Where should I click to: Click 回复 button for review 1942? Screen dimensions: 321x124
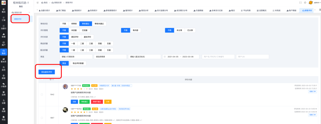coord(74,102)
